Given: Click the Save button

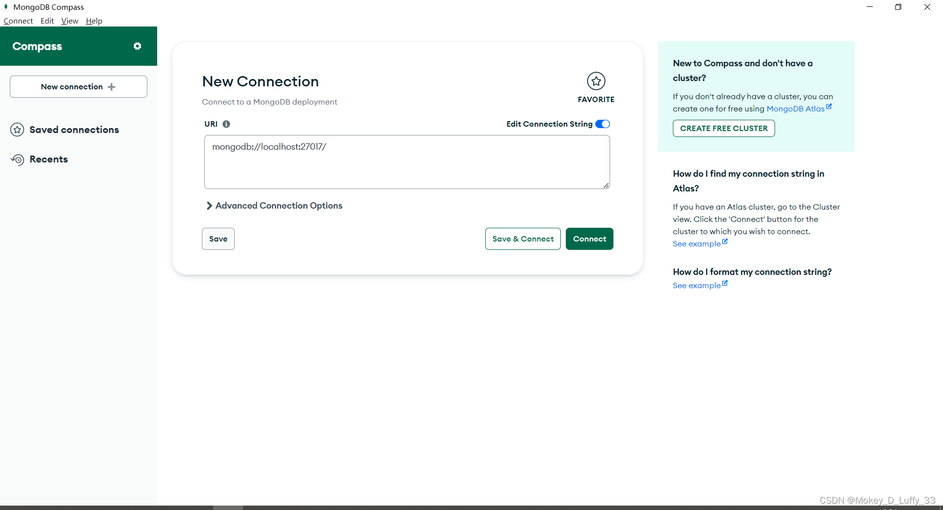Looking at the screenshot, I should [x=218, y=239].
